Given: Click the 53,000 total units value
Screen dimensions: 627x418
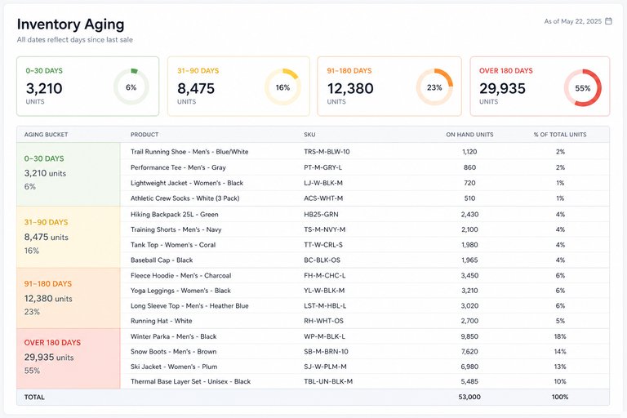Looking at the screenshot, I should pos(469,398).
